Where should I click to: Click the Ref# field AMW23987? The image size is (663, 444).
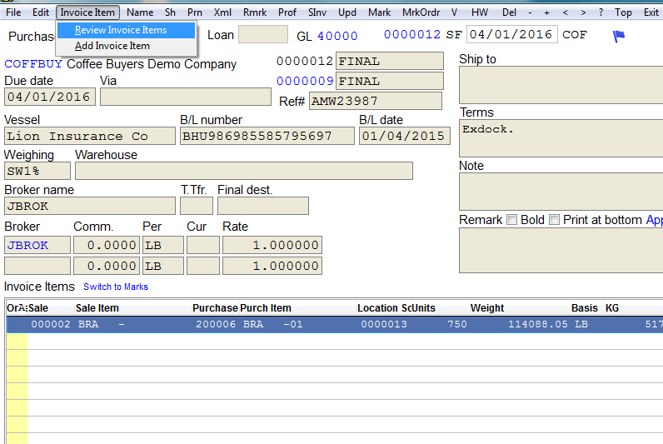pyautogui.click(x=376, y=101)
